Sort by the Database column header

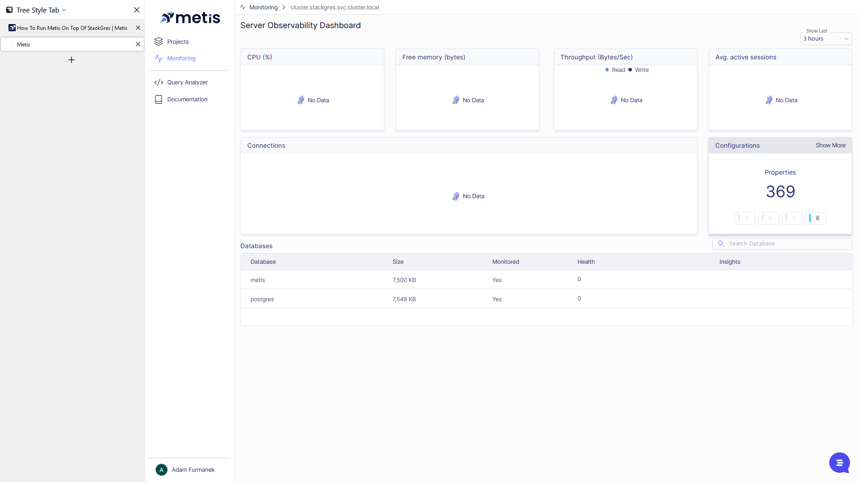[263, 262]
